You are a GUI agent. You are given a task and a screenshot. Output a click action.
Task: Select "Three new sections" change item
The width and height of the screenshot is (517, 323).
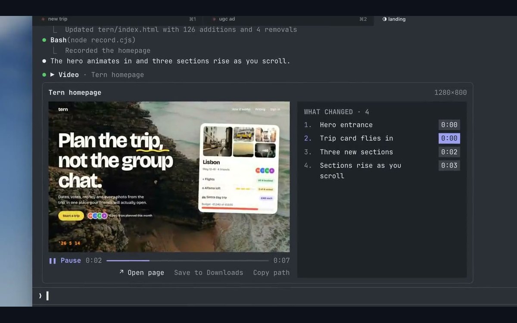[x=356, y=152]
